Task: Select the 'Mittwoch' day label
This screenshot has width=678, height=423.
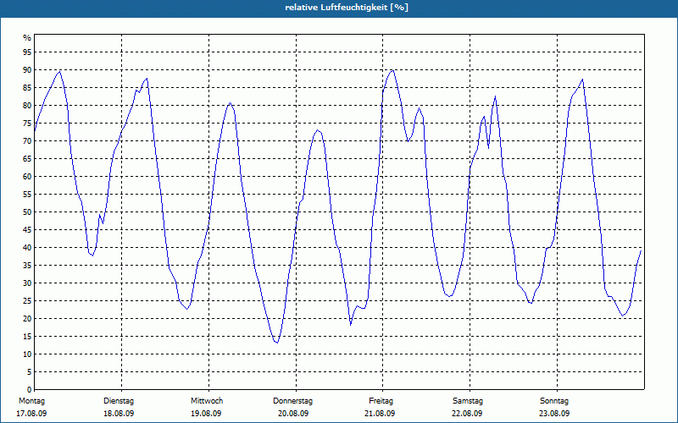Action: point(207,401)
